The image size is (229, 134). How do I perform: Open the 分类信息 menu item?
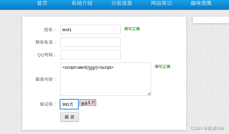coord(122,3)
